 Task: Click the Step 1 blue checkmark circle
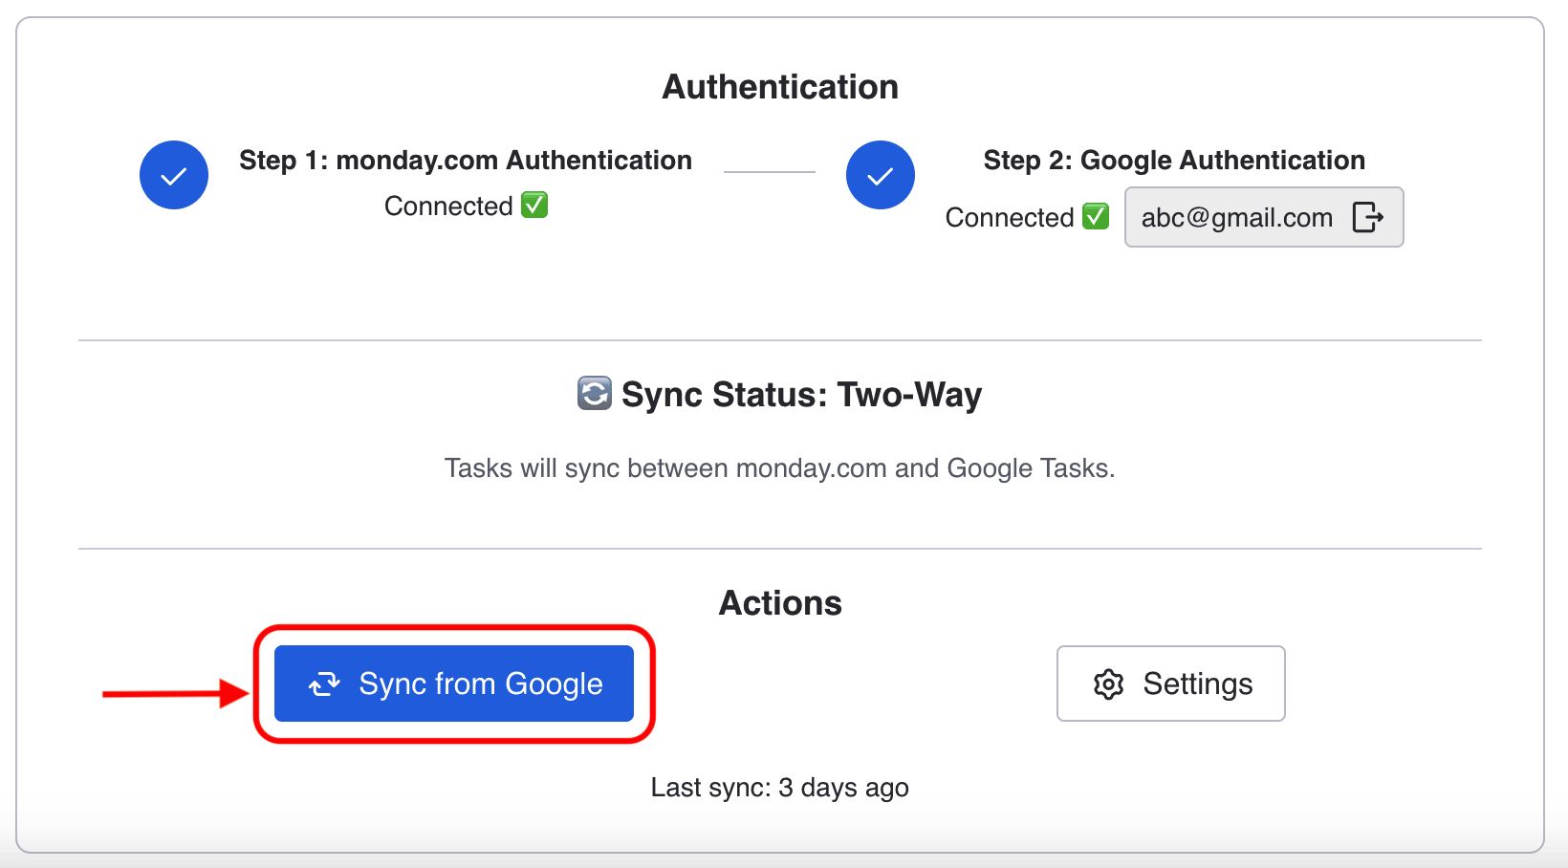tap(174, 175)
